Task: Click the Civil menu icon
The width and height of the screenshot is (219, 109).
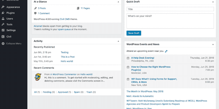Action: coord(3,37)
